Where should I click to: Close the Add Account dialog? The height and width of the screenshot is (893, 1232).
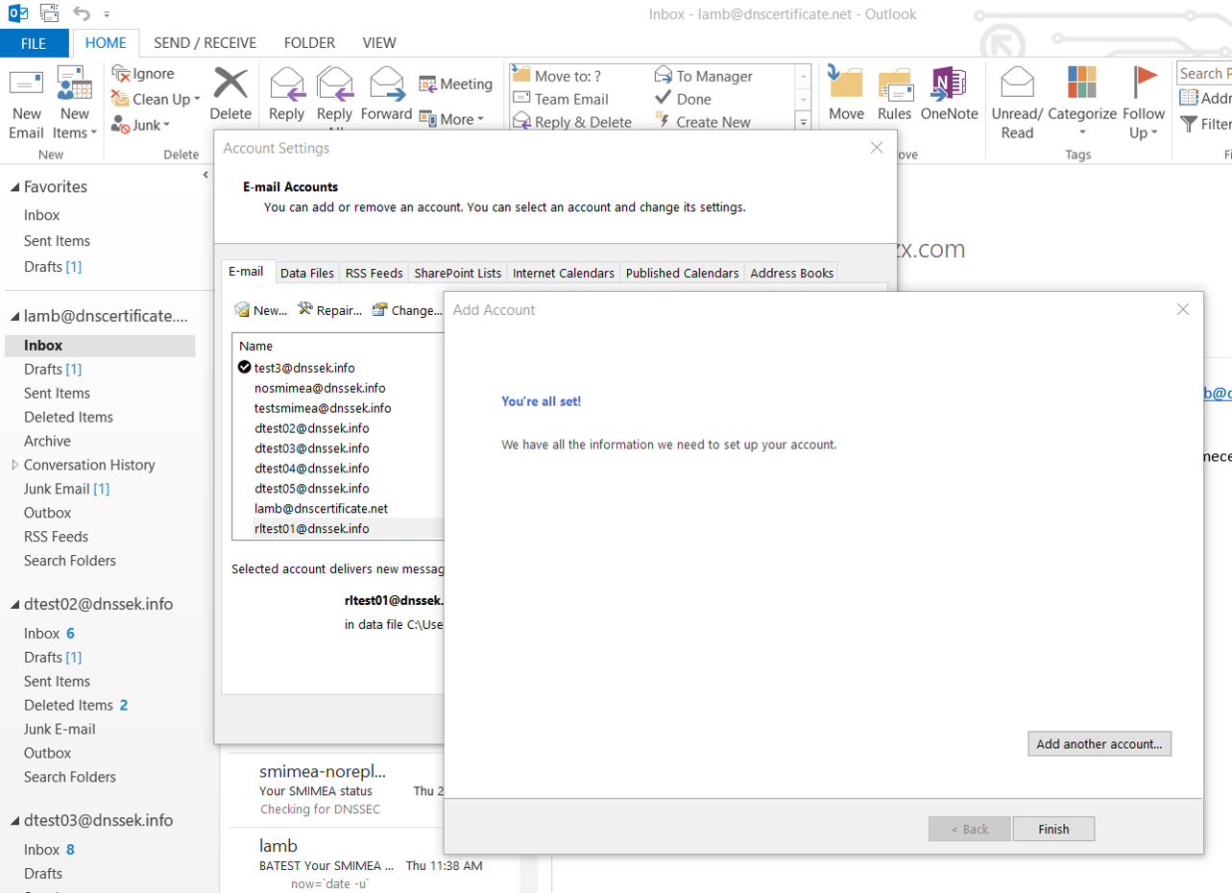pyautogui.click(x=1183, y=309)
